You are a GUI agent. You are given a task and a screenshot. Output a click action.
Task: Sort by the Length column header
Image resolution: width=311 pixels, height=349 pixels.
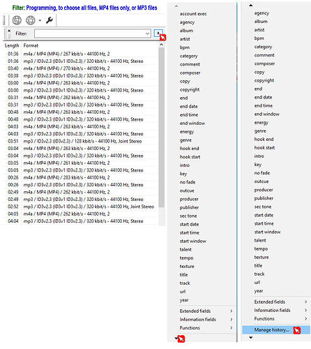(12, 45)
